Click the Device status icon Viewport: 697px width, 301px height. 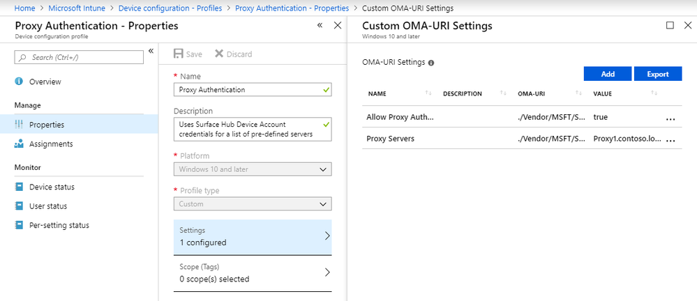point(19,187)
